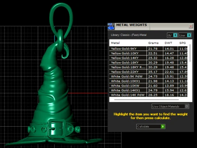Select the Yellow Gold:14KY row
This screenshot has height=148, width=197.
(148, 58)
